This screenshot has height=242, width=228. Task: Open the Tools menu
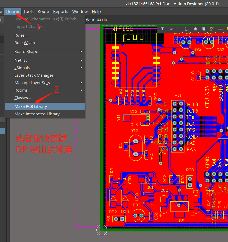point(28,12)
